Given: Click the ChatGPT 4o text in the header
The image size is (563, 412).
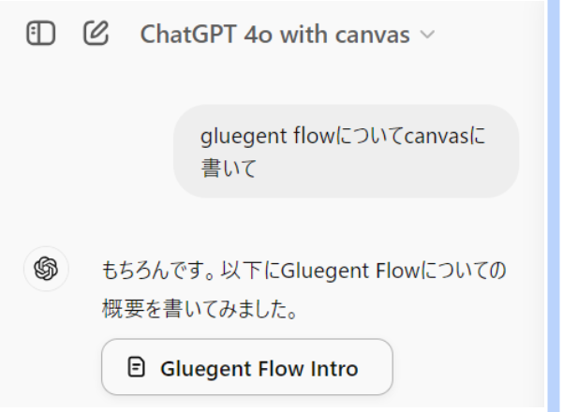Looking at the screenshot, I should 206,35.
